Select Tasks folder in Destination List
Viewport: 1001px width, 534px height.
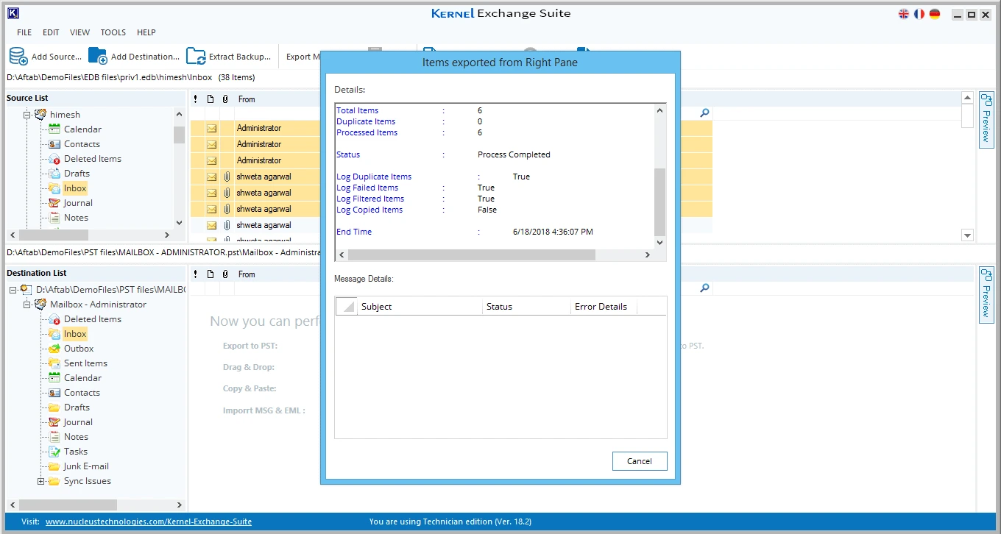[x=75, y=452]
